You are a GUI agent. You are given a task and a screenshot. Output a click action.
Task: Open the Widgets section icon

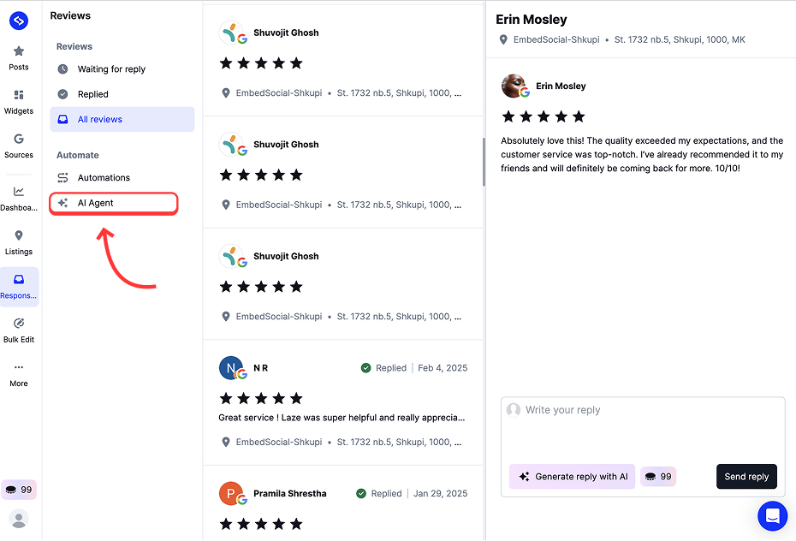[19, 101]
